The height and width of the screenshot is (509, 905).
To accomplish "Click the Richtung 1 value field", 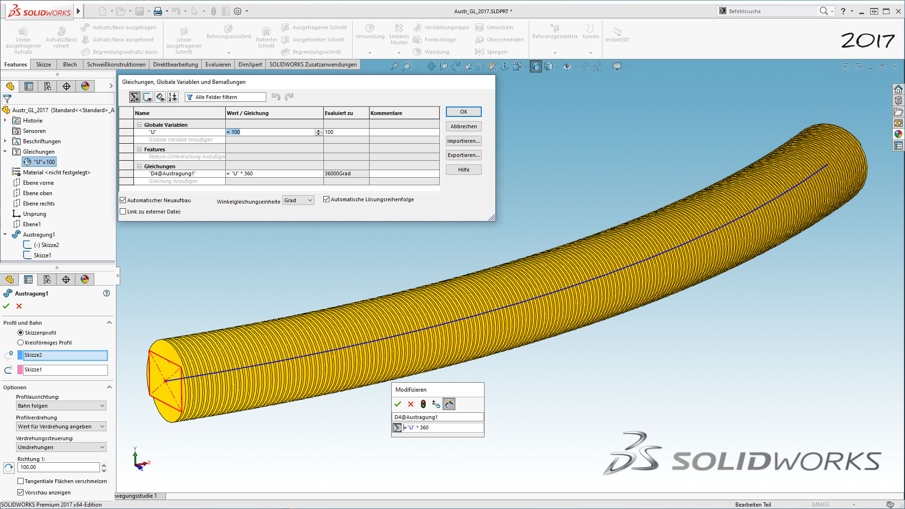I will [58, 468].
